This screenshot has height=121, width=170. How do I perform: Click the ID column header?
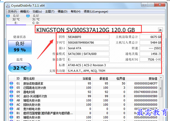pos(18,79)
